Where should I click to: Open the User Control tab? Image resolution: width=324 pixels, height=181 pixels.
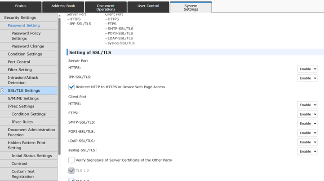pyautogui.click(x=148, y=6)
